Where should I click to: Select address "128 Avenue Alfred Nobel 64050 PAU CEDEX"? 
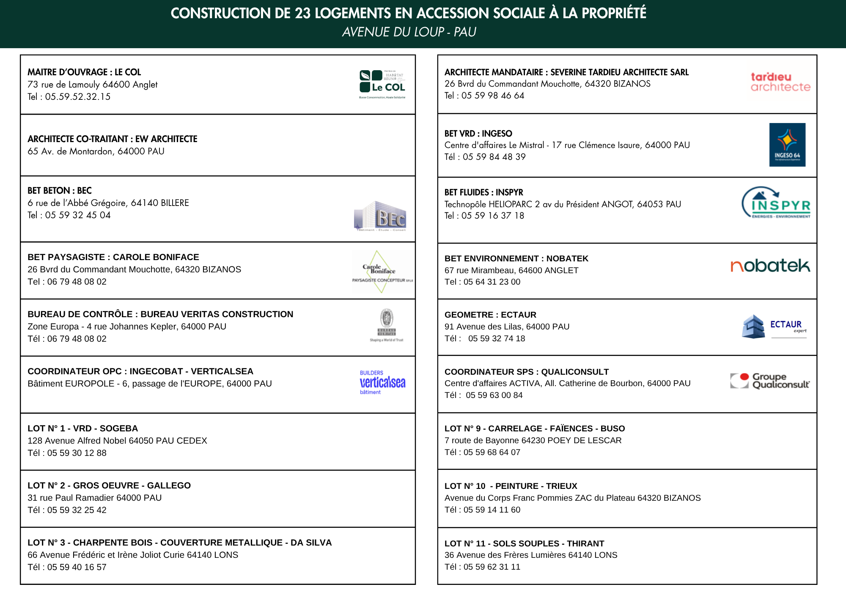118,441
